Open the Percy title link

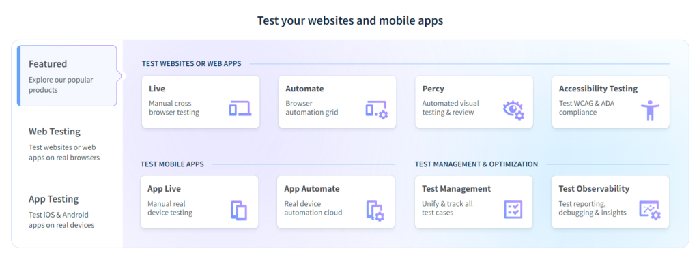click(x=433, y=89)
